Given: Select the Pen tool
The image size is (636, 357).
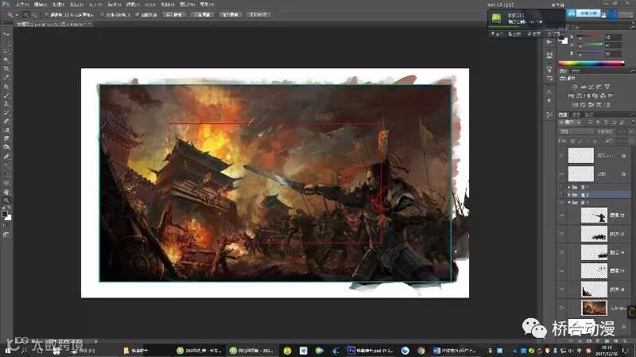Looking at the screenshot, I should tap(6, 157).
